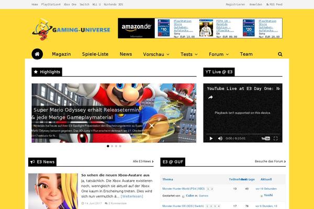Open the Games forum category link
This screenshot has width=314, height=209.
pyautogui.click(x=204, y=196)
